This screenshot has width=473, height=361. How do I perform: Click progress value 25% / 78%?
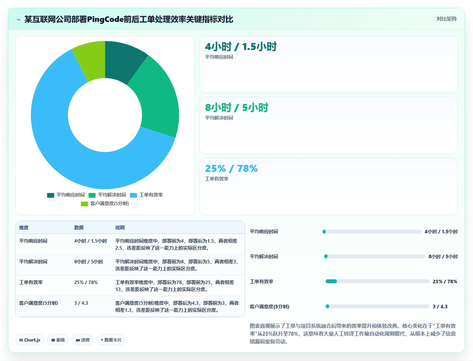(445, 281)
